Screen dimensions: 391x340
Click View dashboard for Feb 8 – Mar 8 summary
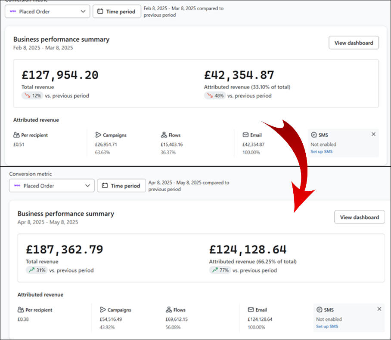pyautogui.click(x=354, y=43)
